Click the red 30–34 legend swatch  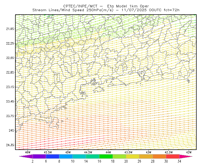coord(173,156)
